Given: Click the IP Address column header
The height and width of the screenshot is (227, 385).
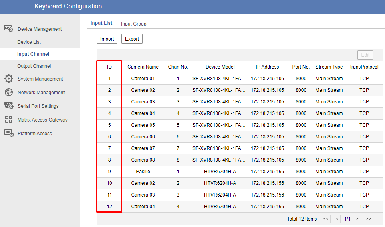Looking at the screenshot, I should [267, 67].
